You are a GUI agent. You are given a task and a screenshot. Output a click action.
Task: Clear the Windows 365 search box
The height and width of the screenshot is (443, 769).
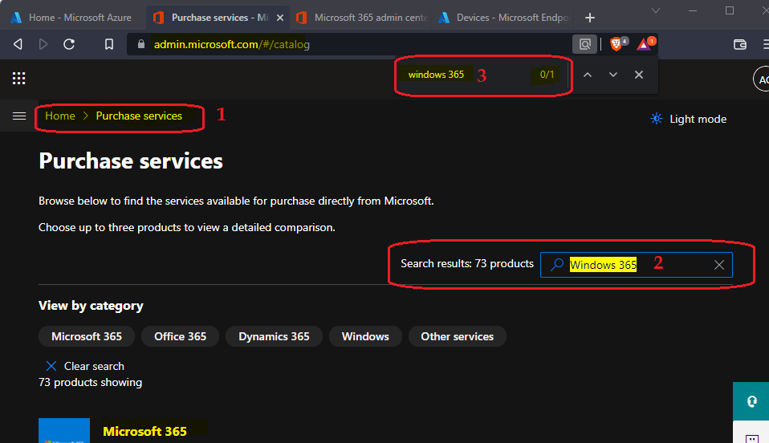point(719,265)
